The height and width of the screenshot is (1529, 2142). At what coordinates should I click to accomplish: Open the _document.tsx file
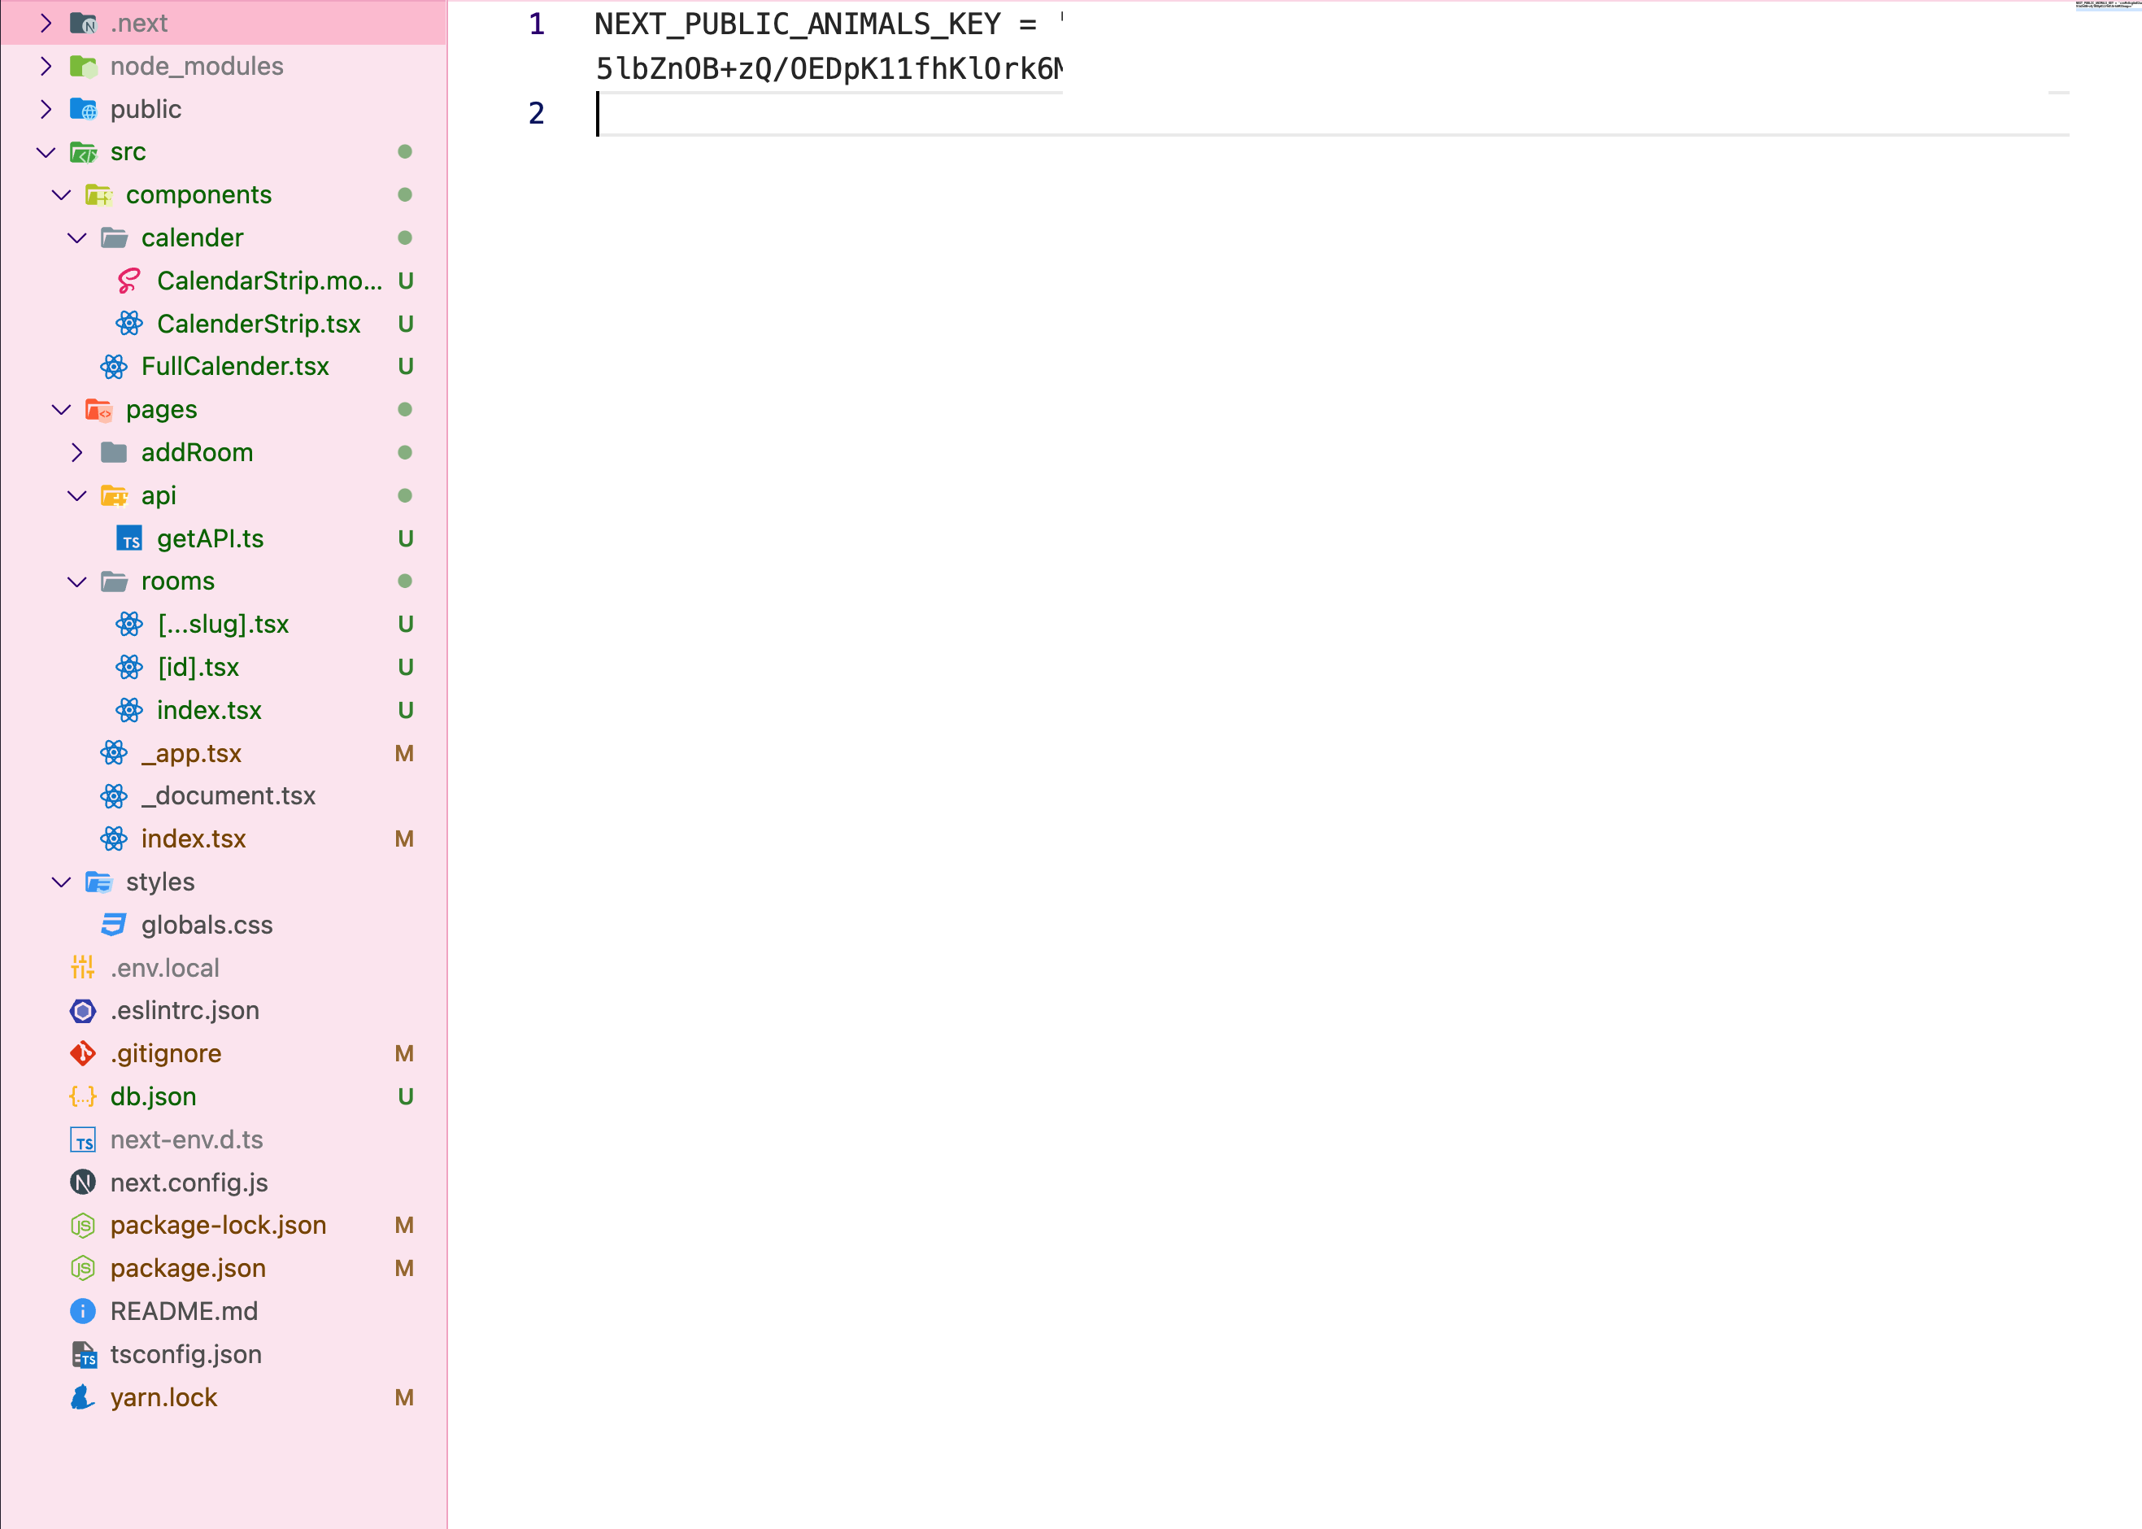(x=228, y=795)
